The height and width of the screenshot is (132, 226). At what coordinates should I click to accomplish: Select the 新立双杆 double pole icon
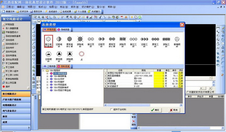click(91, 41)
